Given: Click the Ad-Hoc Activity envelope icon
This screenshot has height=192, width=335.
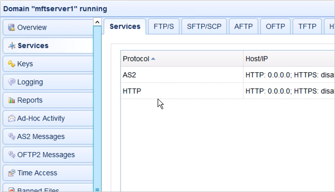Looking at the screenshot, I should pyautogui.click(x=12, y=118).
